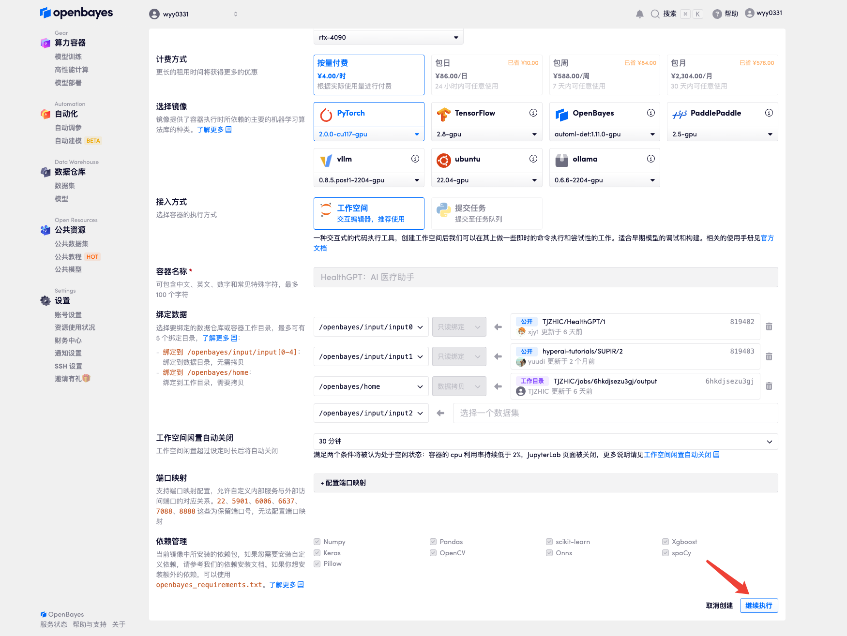Click the 容器名称 input field

(x=545, y=277)
